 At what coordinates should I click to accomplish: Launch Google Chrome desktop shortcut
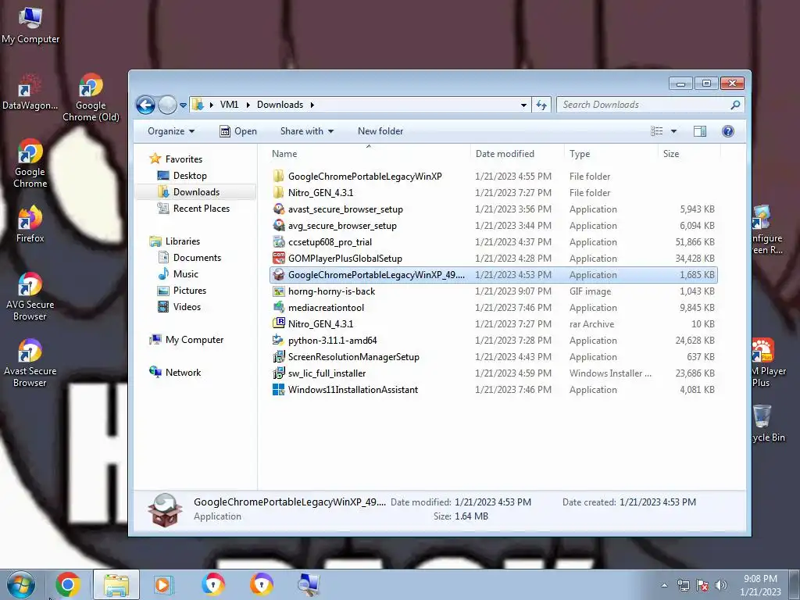[30, 163]
